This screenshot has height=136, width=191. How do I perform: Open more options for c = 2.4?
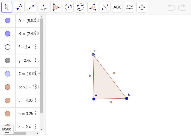(x=36, y=126)
